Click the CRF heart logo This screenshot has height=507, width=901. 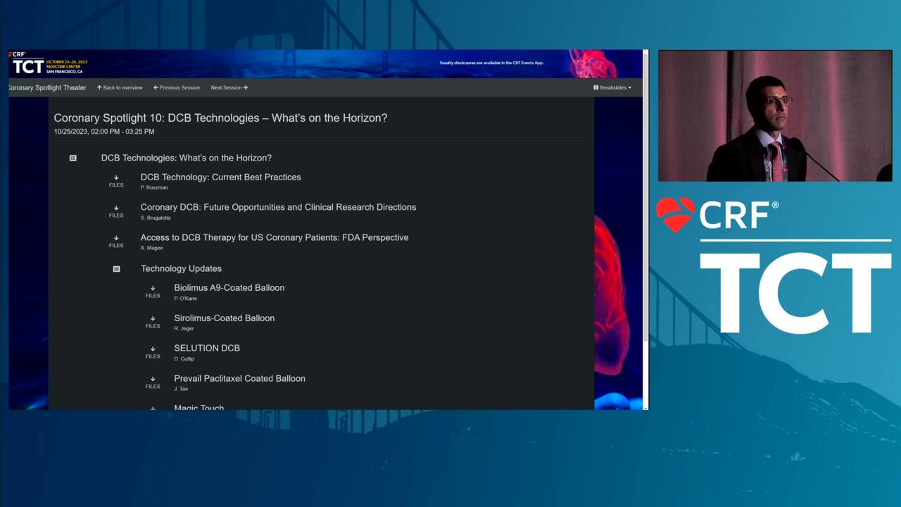[675, 215]
